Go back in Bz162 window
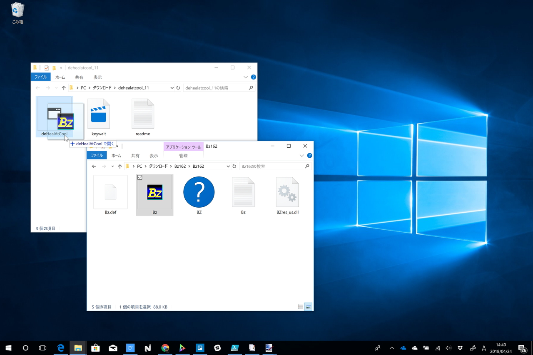 click(94, 166)
